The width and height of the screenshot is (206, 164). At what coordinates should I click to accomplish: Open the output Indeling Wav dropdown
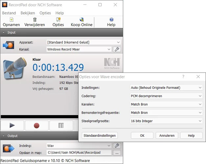[79, 146]
